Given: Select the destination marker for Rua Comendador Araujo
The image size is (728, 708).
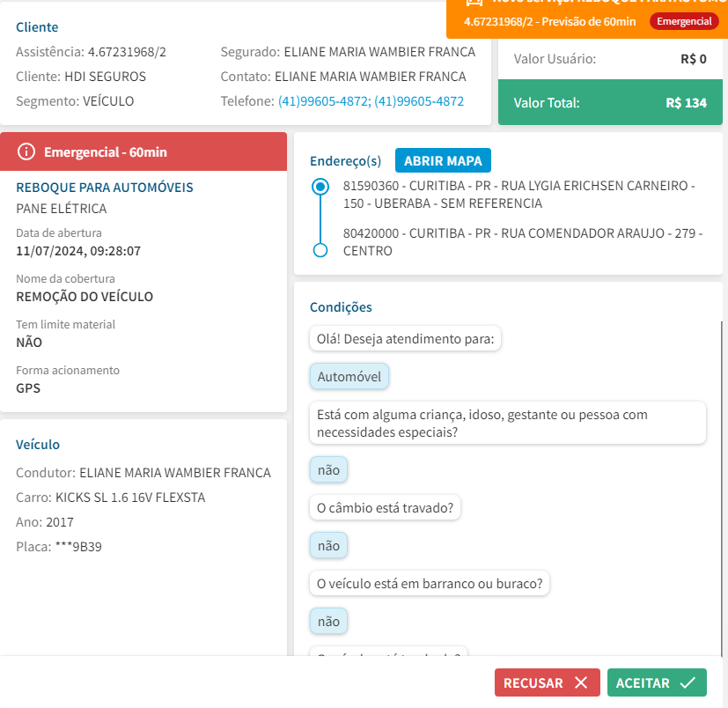Looking at the screenshot, I should click(x=321, y=250).
